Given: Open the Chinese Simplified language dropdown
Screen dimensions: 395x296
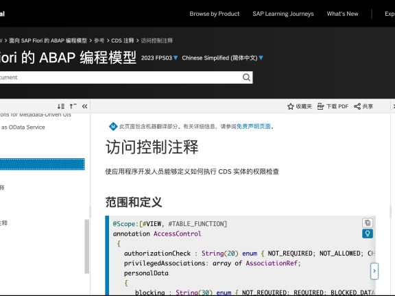Looking at the screenshot, I should pos(222,58).
